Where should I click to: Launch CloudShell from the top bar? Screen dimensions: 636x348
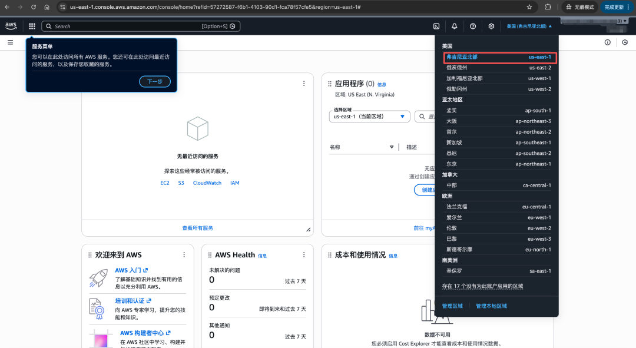(x=436, y=26)
